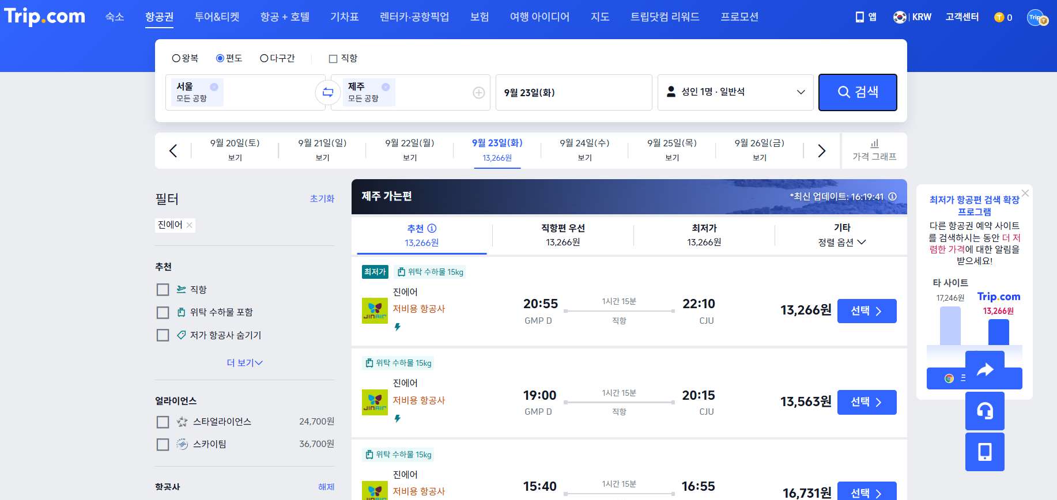This screenshot has width=1057, height=500.
Task: Open the user profile avatar
Action: click(1037, 17)
